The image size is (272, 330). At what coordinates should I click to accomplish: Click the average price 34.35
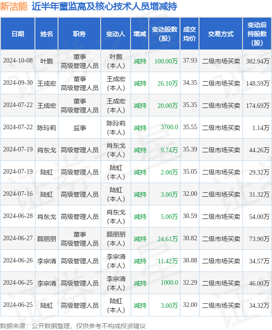(x=190, y=83)
